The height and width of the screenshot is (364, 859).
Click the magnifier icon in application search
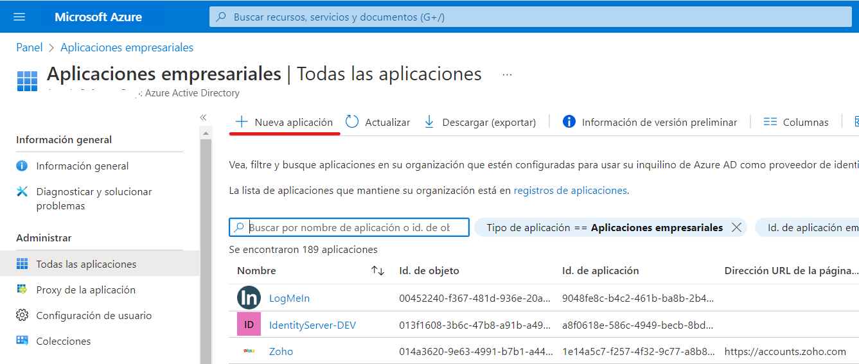pyautogui.click(x=239, y=227)
